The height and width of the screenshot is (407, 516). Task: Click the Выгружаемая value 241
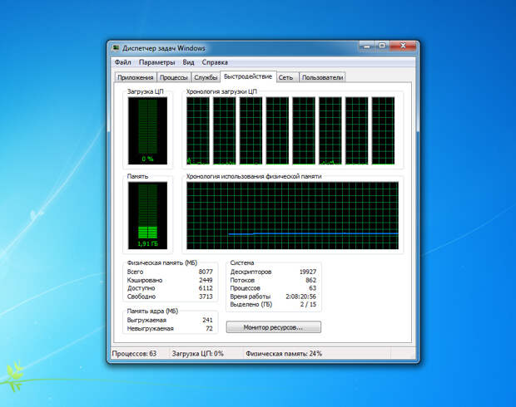coord(208,320)
